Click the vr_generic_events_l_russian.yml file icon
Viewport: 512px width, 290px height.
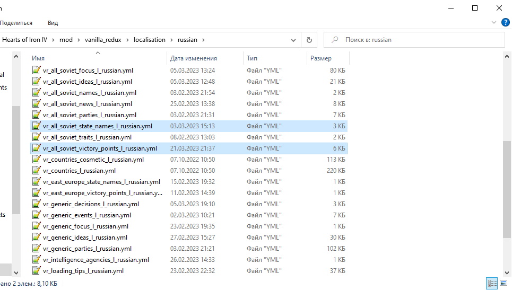coord(37,215)
